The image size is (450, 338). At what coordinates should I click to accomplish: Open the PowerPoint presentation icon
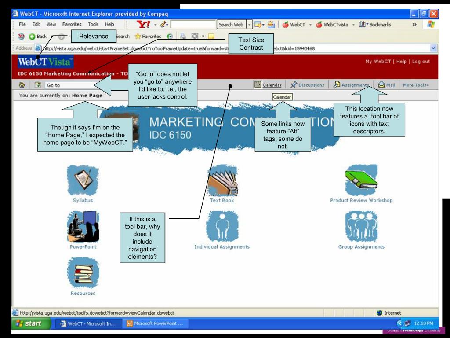(83, 227)
